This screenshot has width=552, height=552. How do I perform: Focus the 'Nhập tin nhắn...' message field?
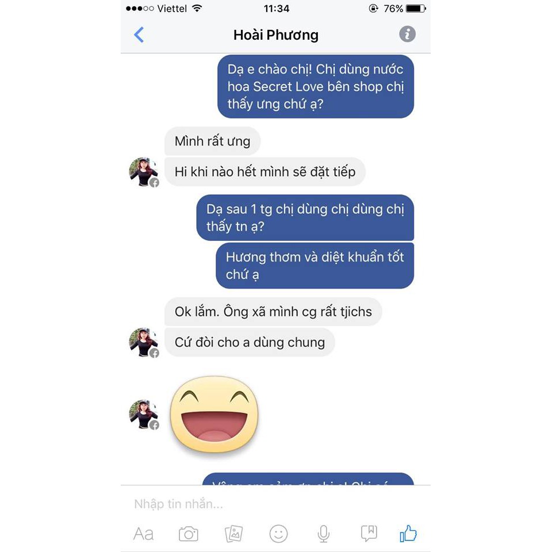click(275, 504)
